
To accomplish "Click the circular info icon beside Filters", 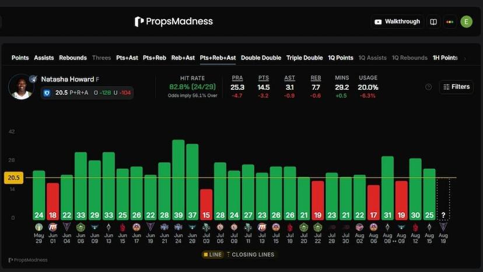I will click(429, 87).
